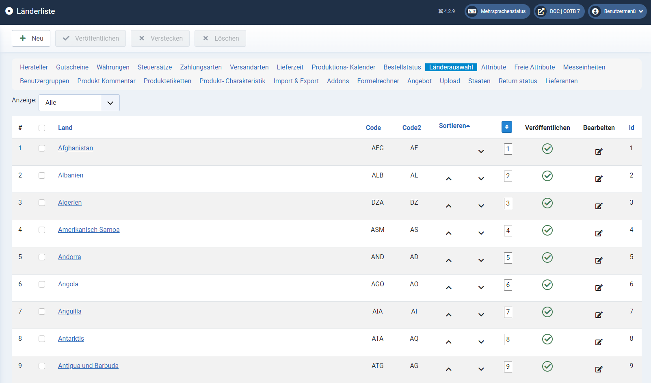The image size is (651, 383).
Task: Open the Staaten tab
Action: pos(479,81)
